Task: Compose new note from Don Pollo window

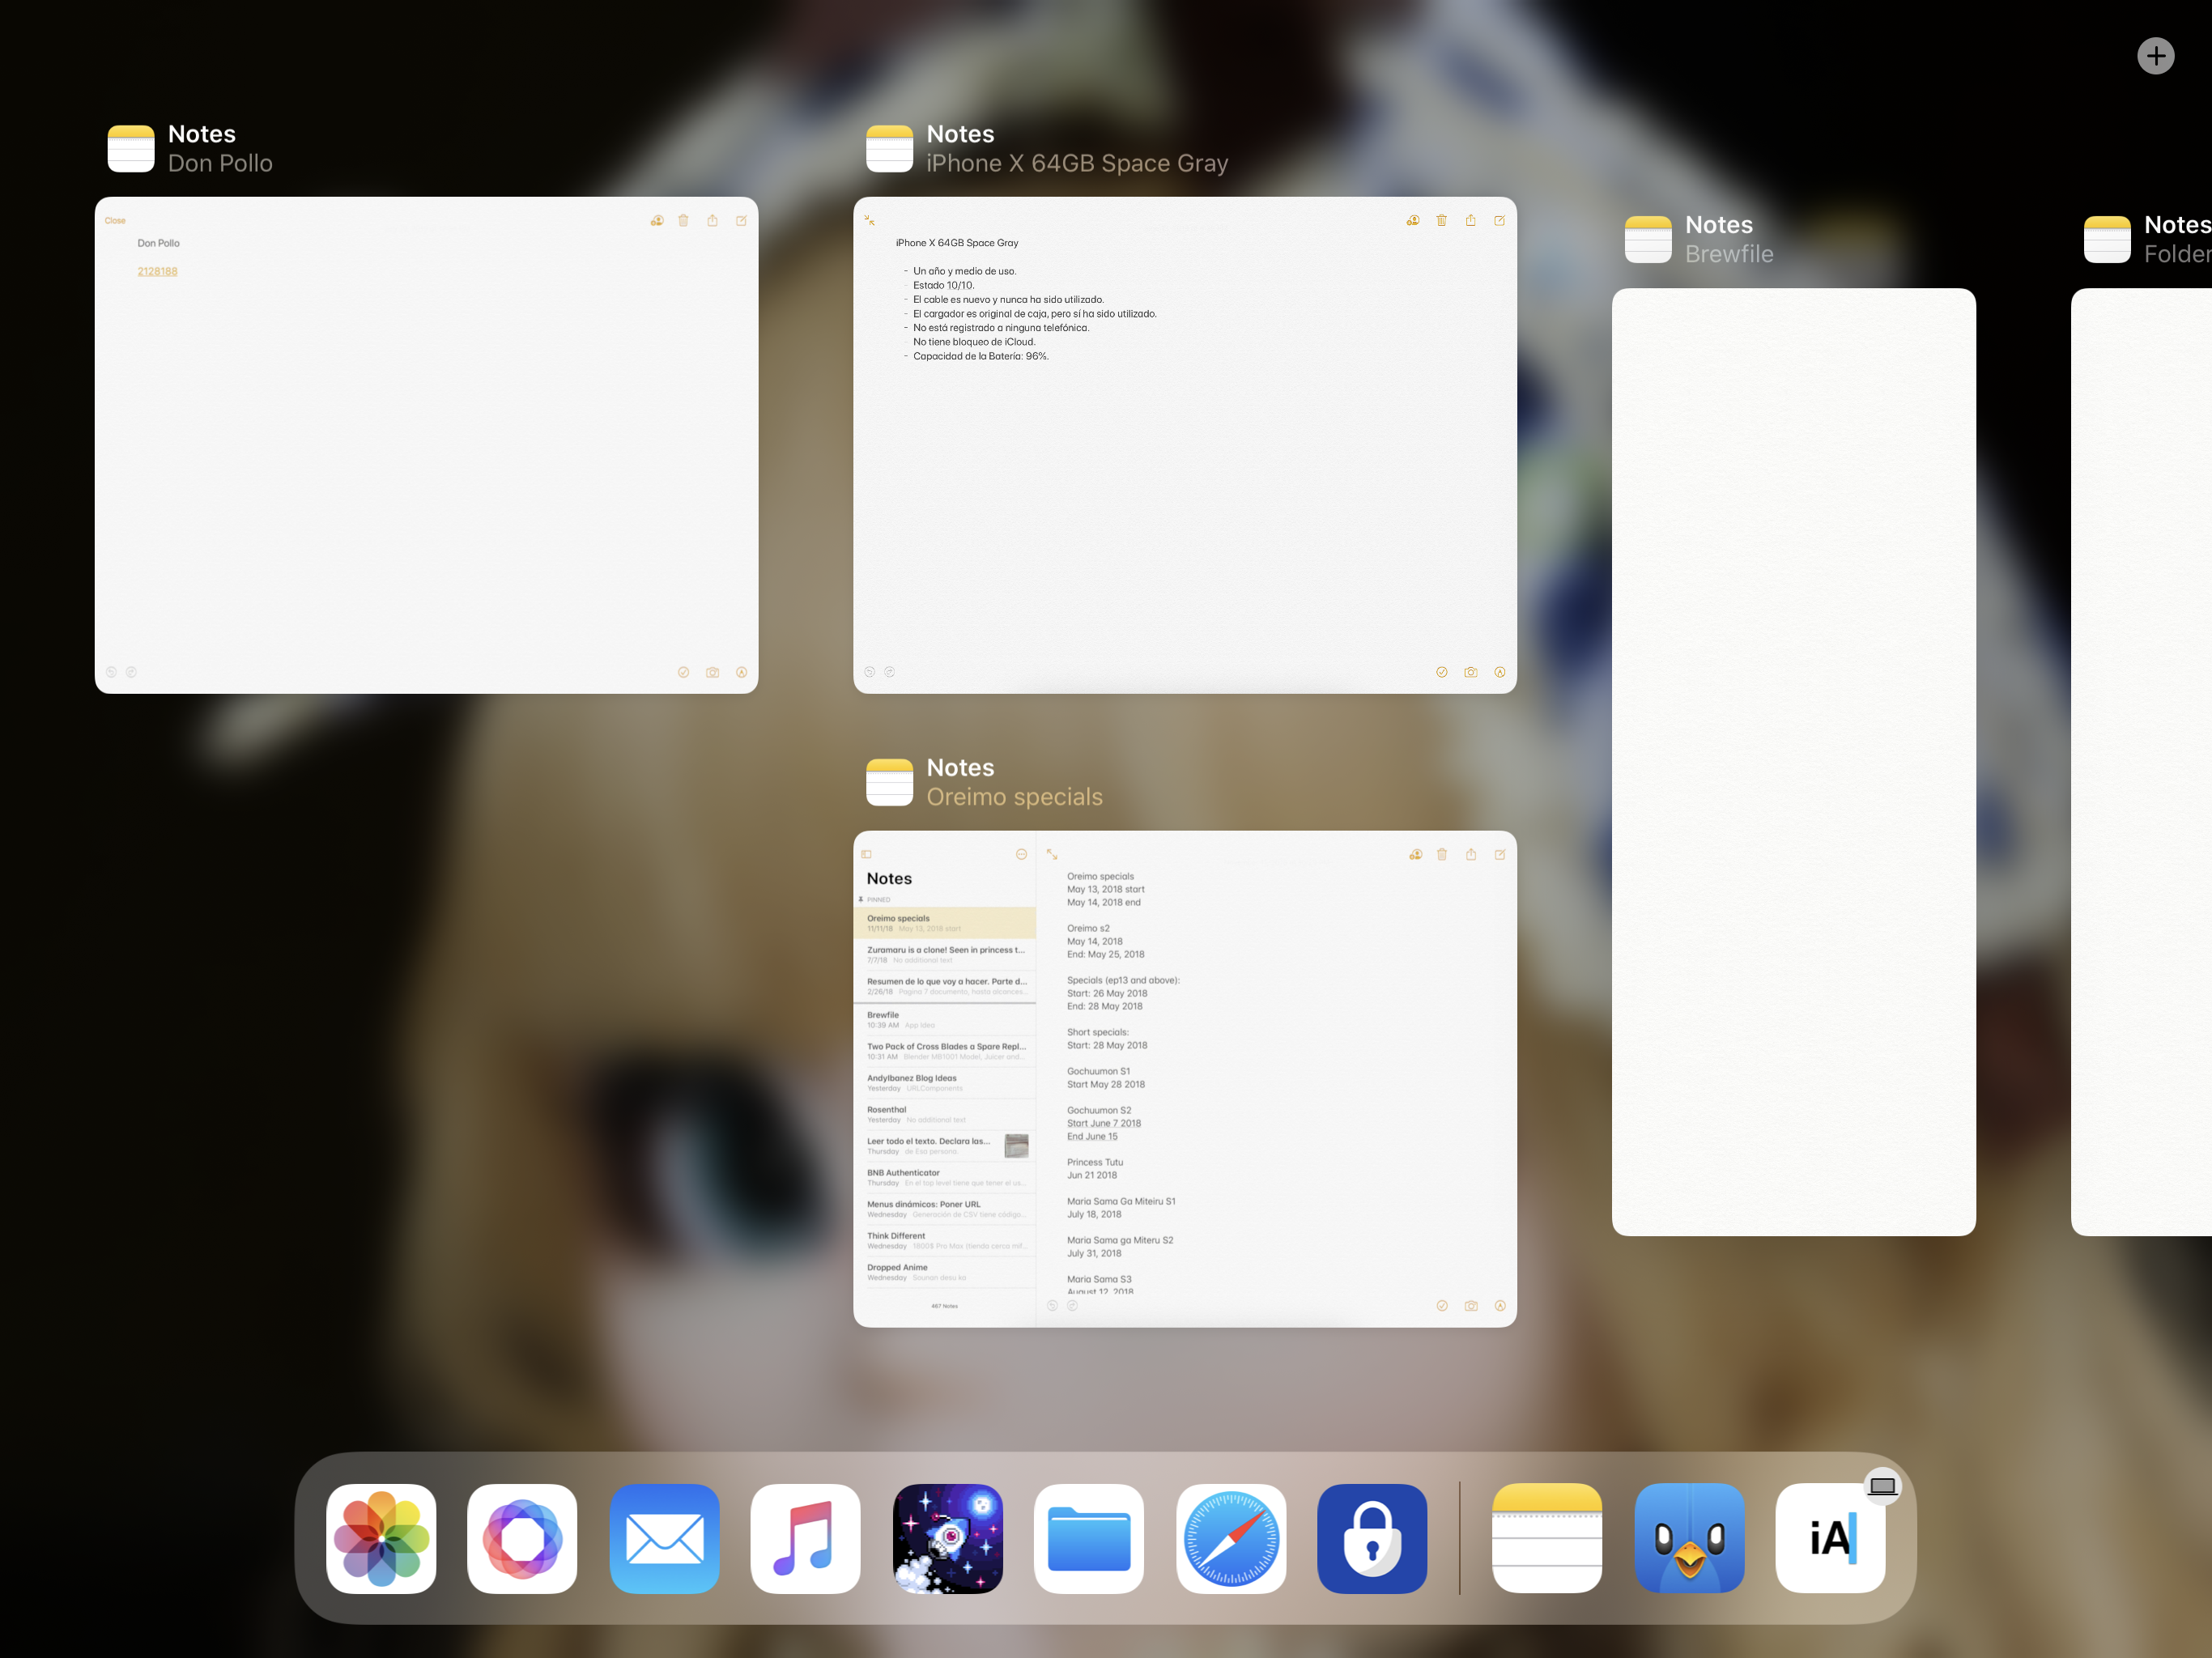Action: tap(741, 221)
